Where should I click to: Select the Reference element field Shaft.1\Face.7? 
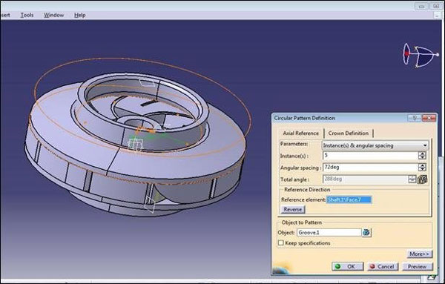(x=349, y=199)
